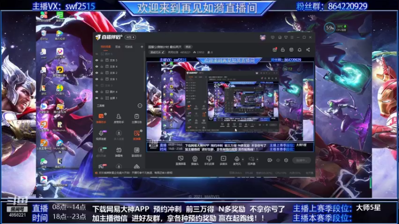Click the 59% CPU temperature desktop widget
The width and height of the screenshot is (399, 224).
[335, 28]
